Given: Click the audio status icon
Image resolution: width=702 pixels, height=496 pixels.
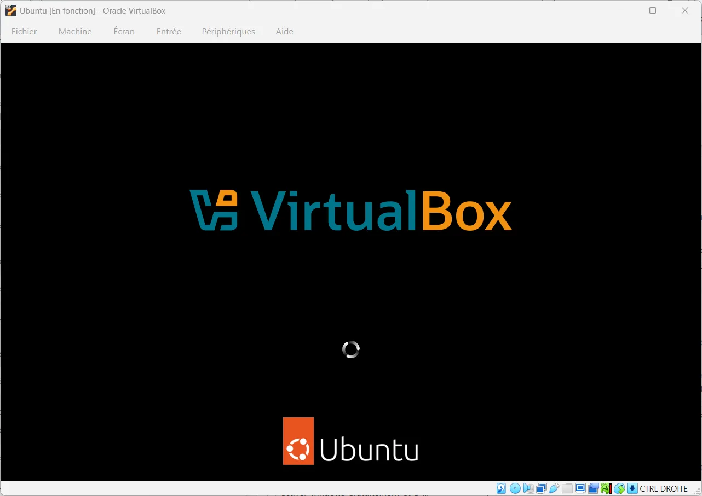Looking at the screenshot, I should pyautogui.click(x=528, y=488).
